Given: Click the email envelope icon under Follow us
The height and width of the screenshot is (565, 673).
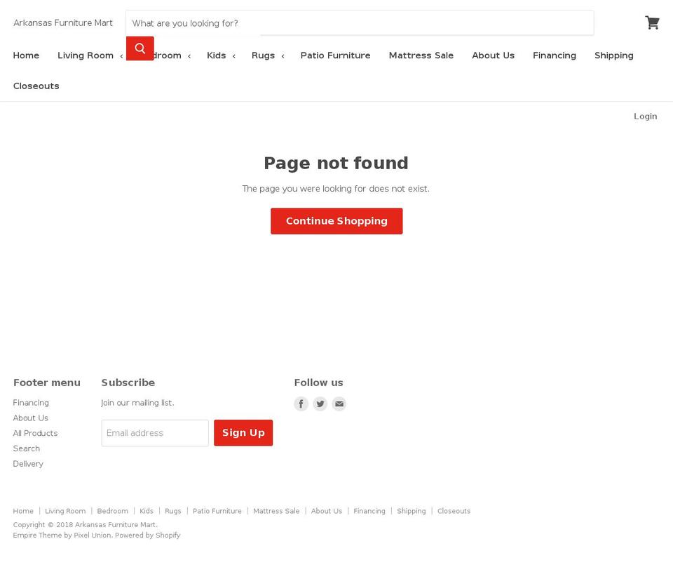Looking at the screenshot, I should click(339, 404).
